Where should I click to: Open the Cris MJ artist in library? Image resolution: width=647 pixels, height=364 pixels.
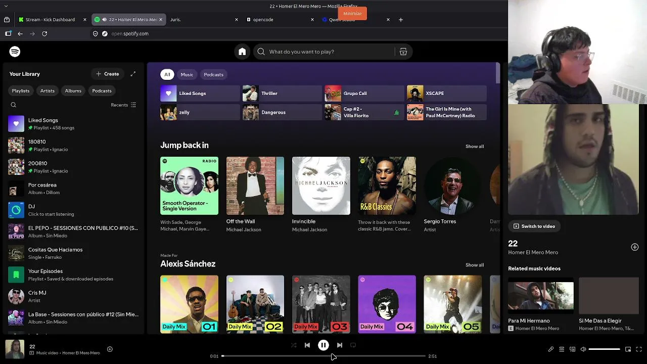point(74,296)
